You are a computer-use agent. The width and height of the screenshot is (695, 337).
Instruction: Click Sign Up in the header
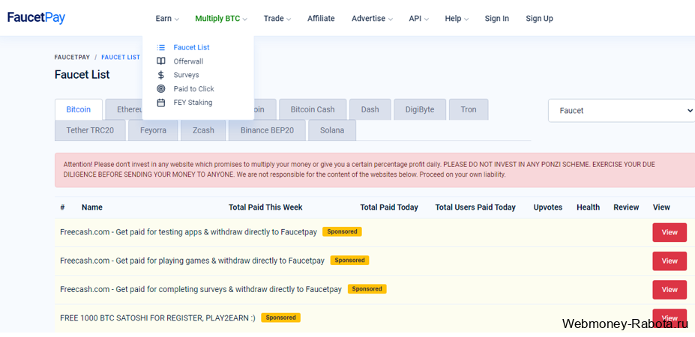click(539, 19)
